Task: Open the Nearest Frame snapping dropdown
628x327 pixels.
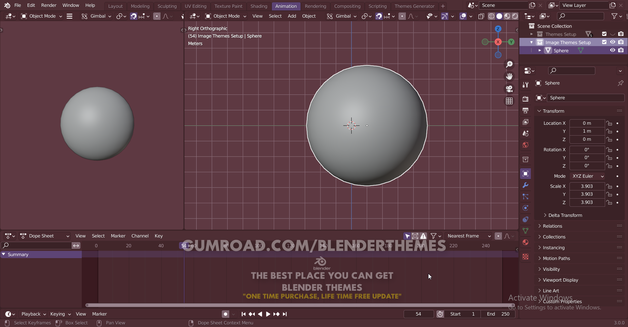Action: [x=469, y=236]
